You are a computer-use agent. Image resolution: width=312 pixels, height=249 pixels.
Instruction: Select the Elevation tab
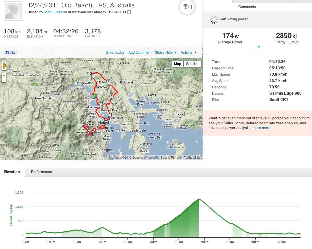pos(12,172)
